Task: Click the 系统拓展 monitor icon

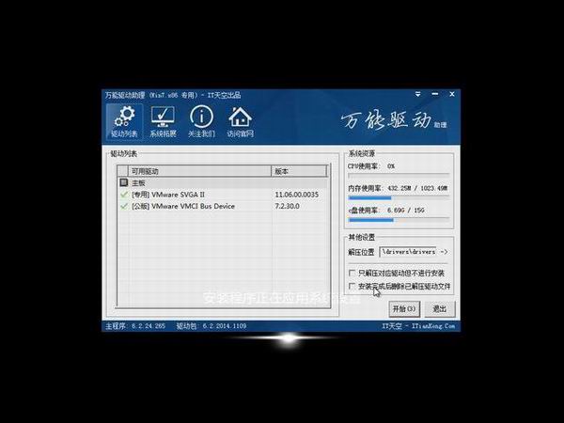Action: (163, 121)
